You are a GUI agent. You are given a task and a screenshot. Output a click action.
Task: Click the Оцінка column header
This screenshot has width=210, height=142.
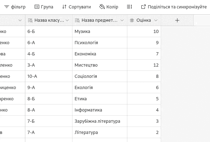(x=144, y=20)
